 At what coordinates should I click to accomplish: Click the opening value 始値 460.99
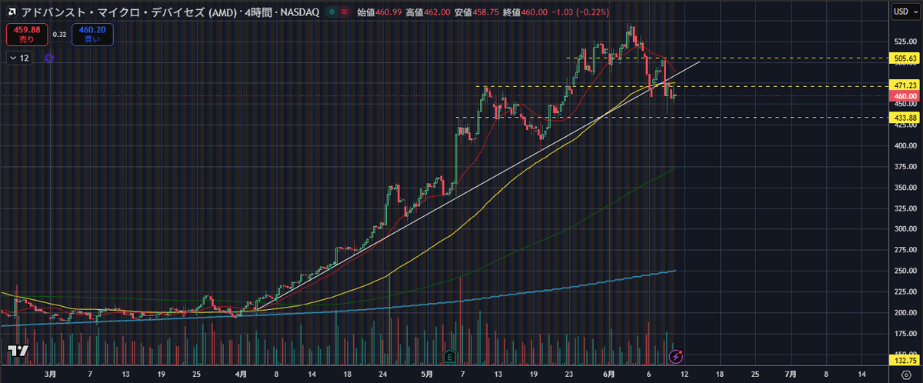pyautogui.click(x=380, y=13)
